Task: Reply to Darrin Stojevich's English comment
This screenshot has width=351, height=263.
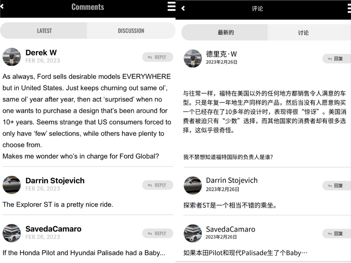Action: [158, 185]
